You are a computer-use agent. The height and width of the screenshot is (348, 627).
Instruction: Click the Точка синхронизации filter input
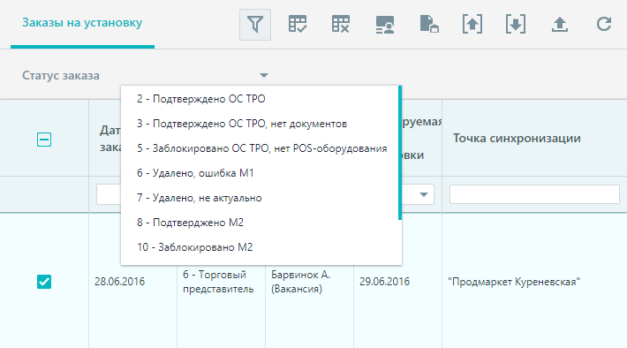534,194
